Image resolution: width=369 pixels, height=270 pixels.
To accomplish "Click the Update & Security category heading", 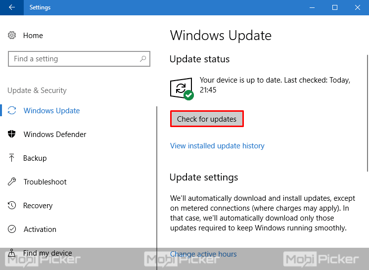I will pyautogui.click(x=37, y=90).
